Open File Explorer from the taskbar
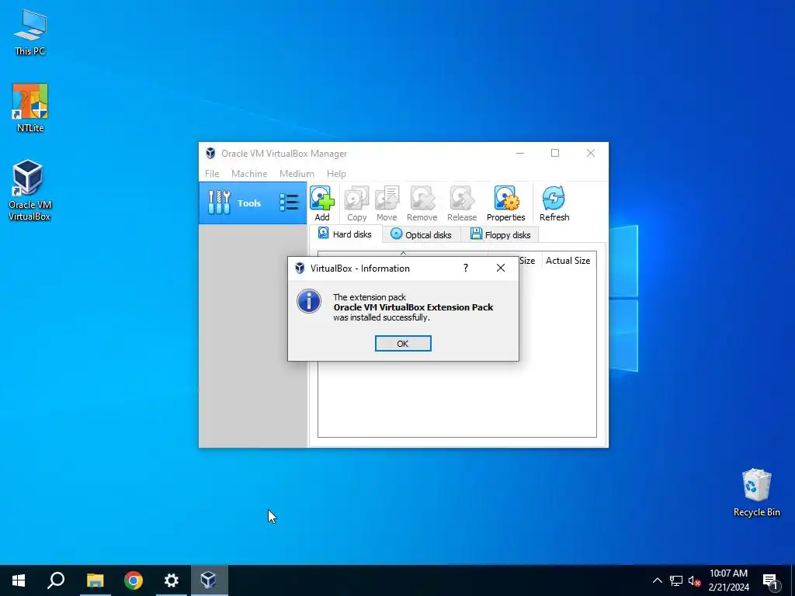 click(95, 580)
